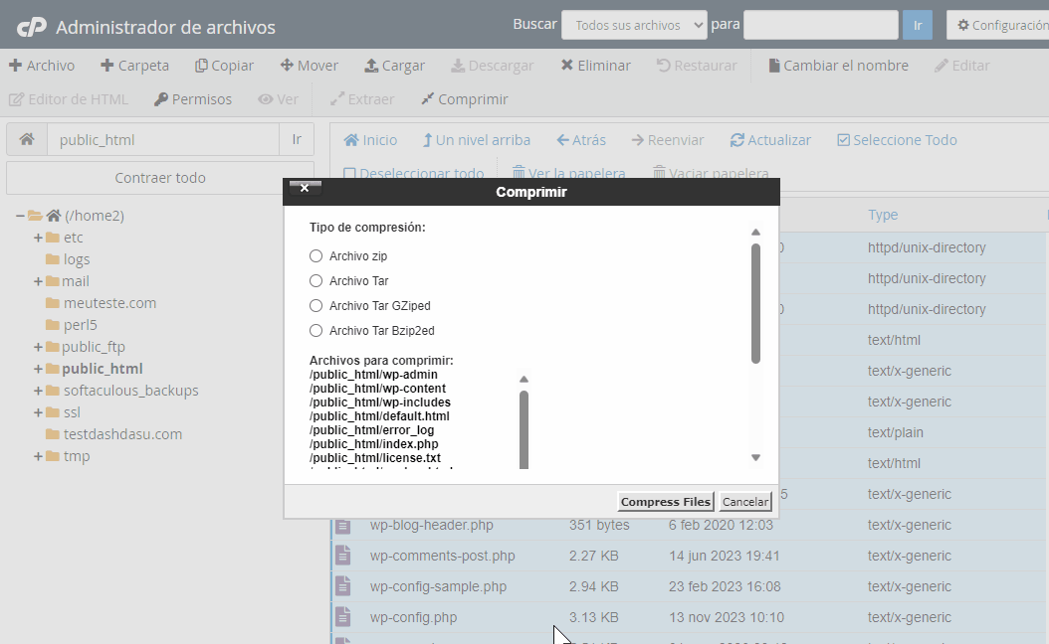Close the Comprimir dialog with X
The width and height of the screenshot is (1049, 644).
[x=306, y=188]
